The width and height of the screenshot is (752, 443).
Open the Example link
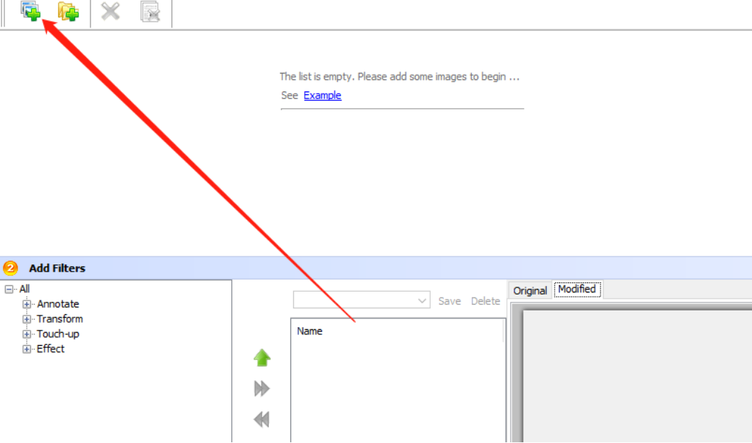point(322,95)
